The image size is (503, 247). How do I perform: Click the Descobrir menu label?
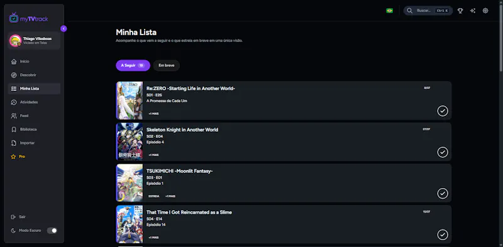[x=28, y=75]
